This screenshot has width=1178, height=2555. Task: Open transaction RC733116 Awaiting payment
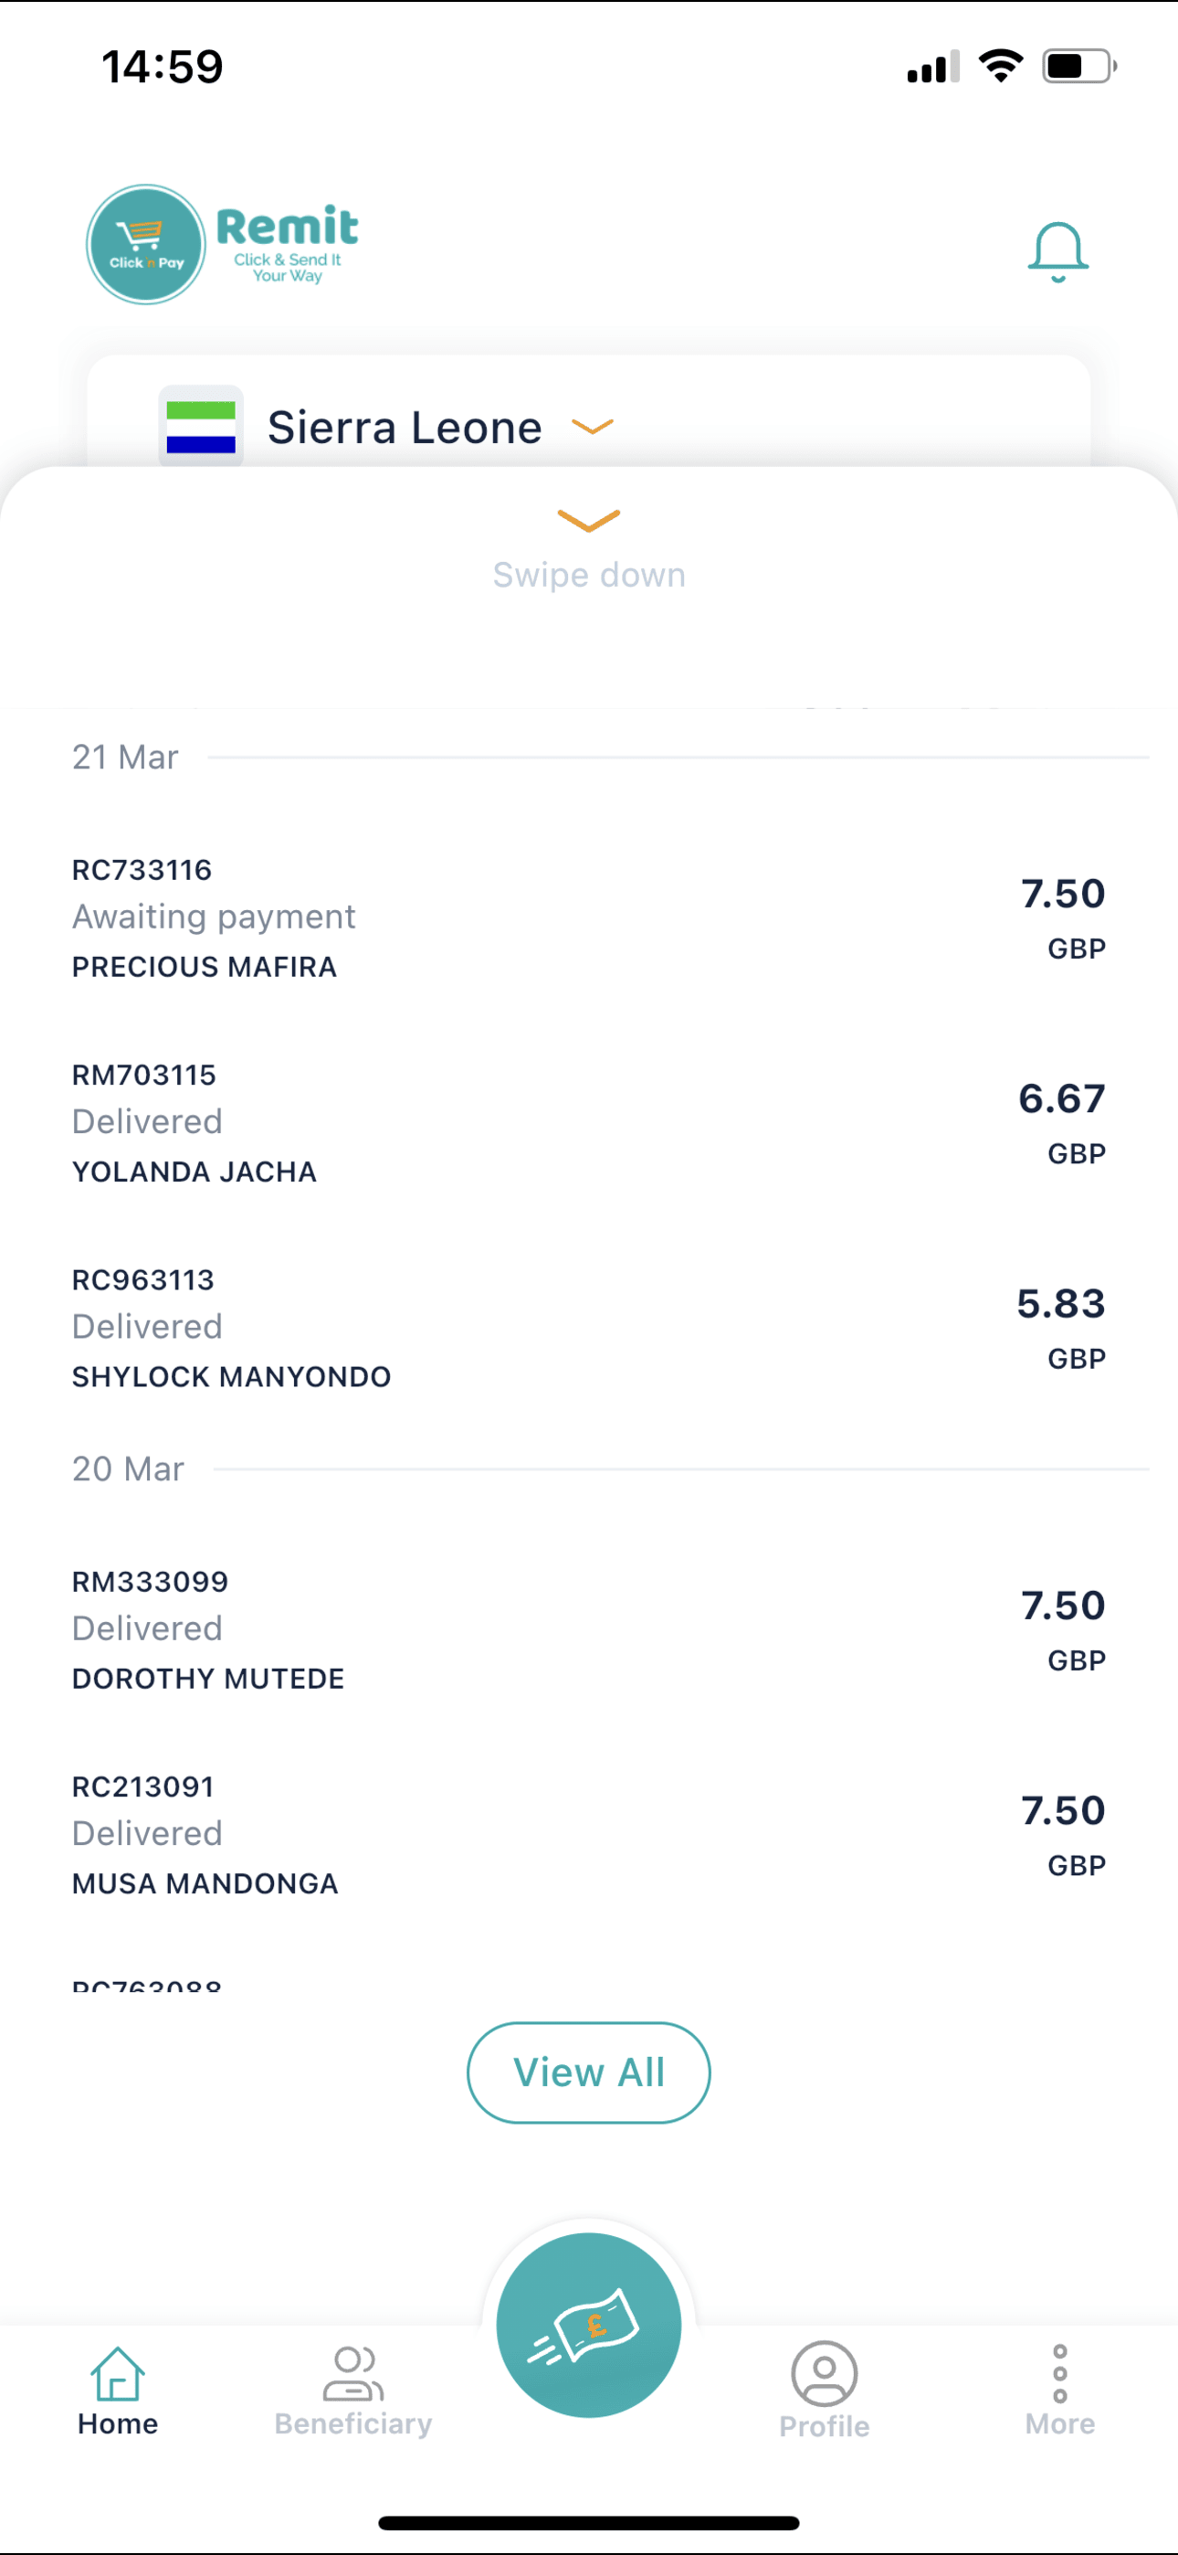[x=589, y=917]
